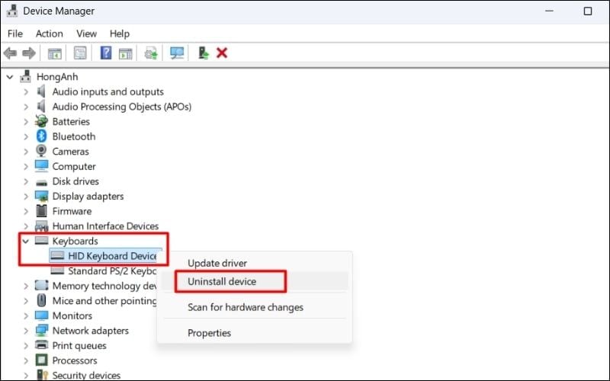Viewport: 610px width, 381px height.
Task: Expand Audio inputs and outputs chevron
Action: coord(26,91)
